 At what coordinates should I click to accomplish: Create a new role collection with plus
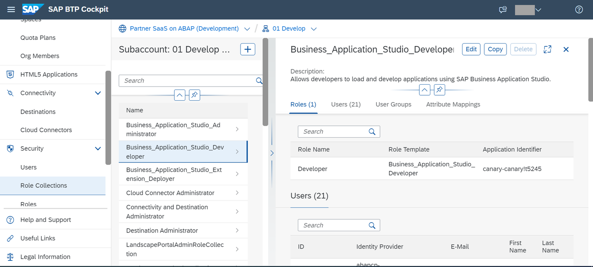tap(247, 49)
